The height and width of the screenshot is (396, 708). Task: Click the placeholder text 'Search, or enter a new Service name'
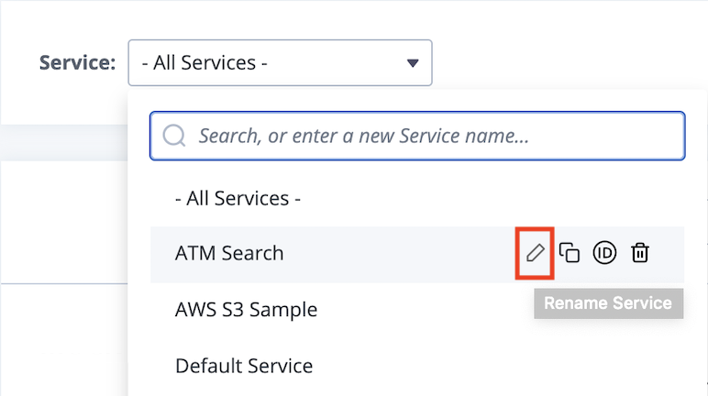[x=363, y=136]
